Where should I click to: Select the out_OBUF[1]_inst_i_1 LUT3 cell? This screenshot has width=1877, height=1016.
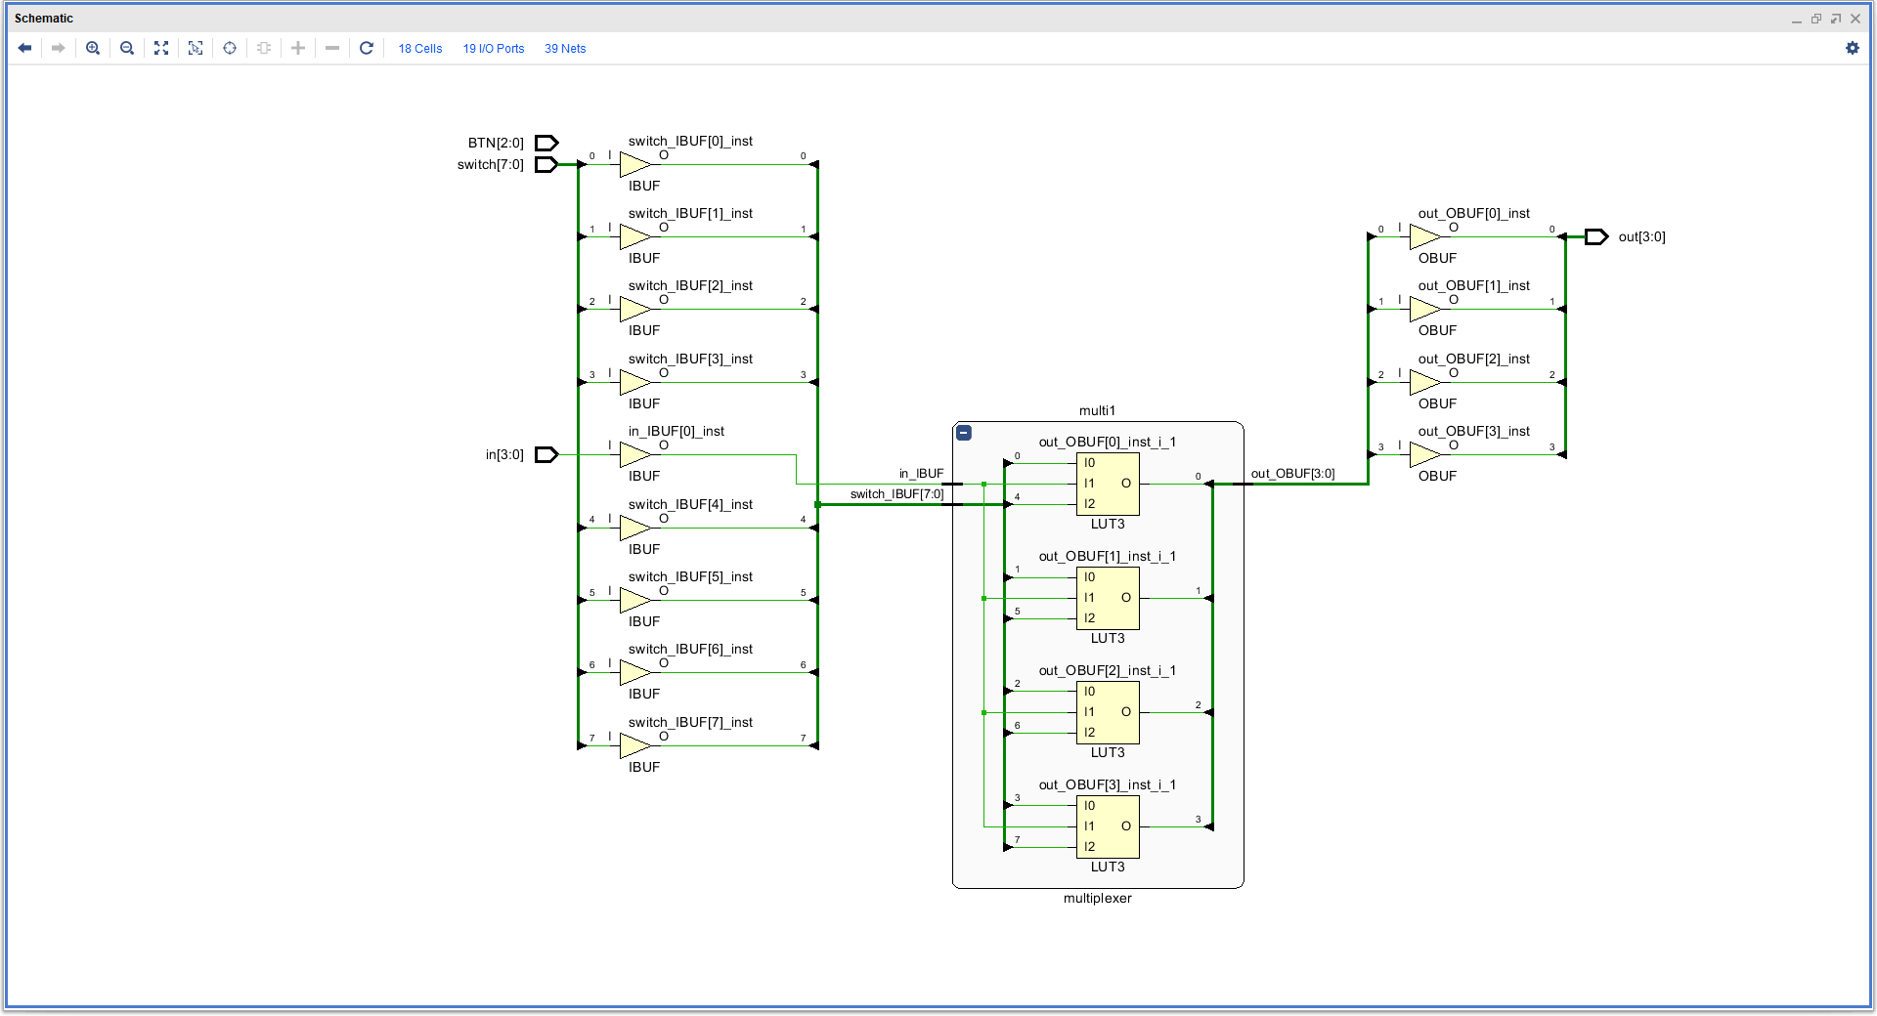click(1108, 598)
